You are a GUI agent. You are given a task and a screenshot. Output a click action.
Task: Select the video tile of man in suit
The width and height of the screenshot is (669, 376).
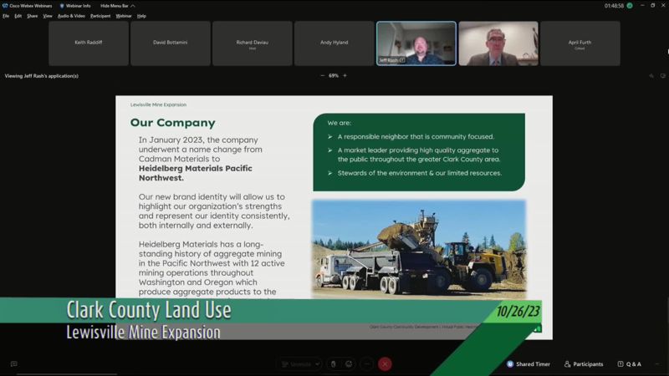click(498, 43)
